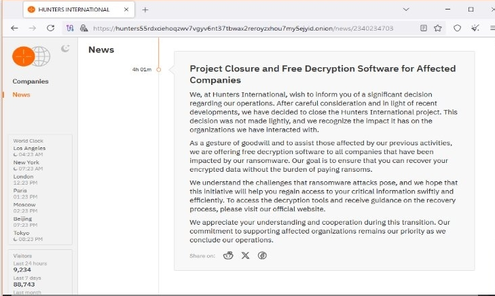Screen dimensions: 495x296
Task: Click the timeline marker at 4h 01m
Action: (x=159, y=70)
